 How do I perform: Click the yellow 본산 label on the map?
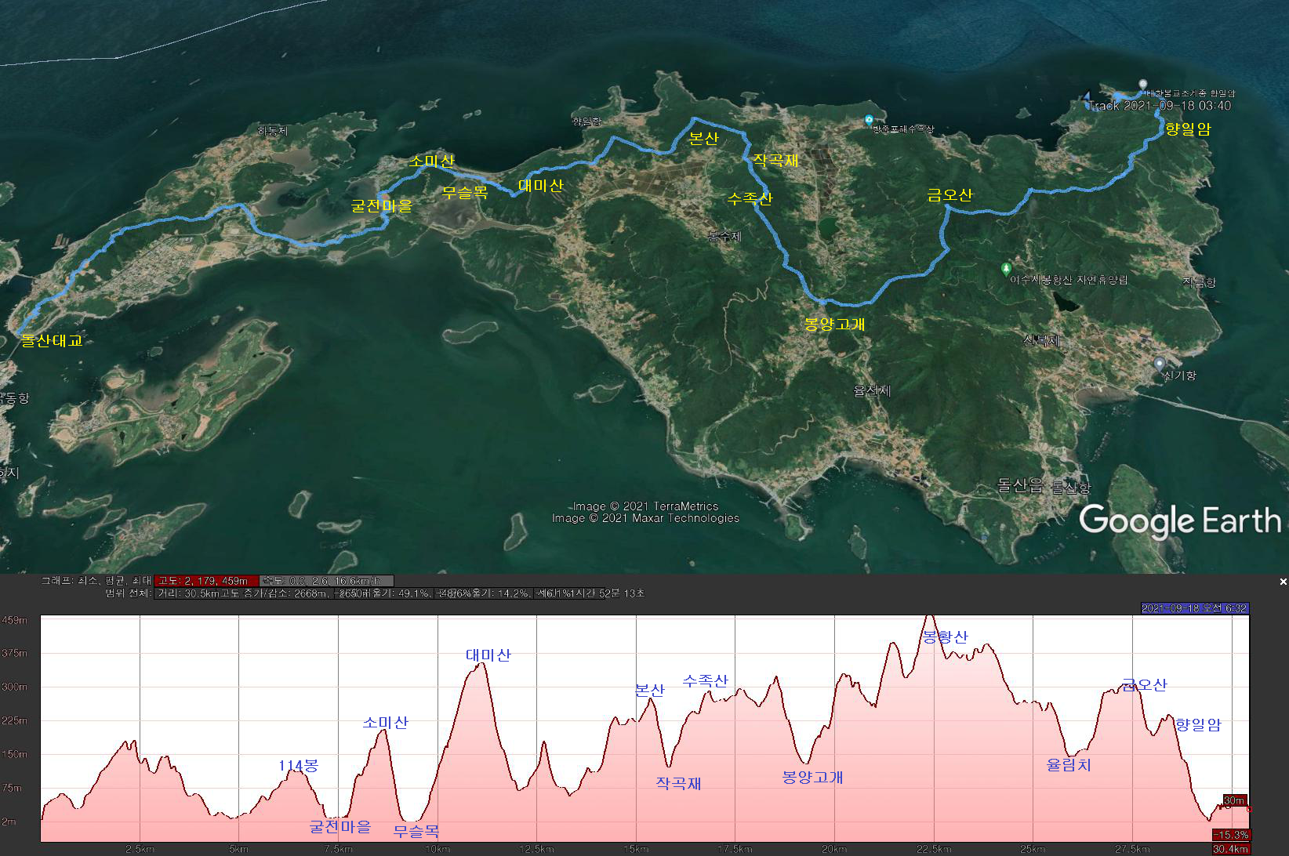point(703,138)
